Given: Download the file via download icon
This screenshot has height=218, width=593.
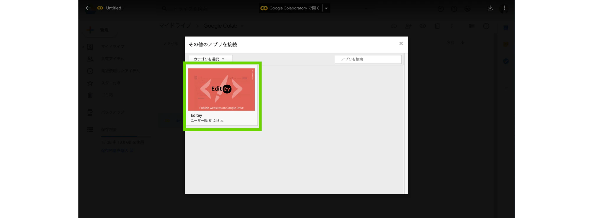Looking at the screenshot, I should (x=490, y=8).
